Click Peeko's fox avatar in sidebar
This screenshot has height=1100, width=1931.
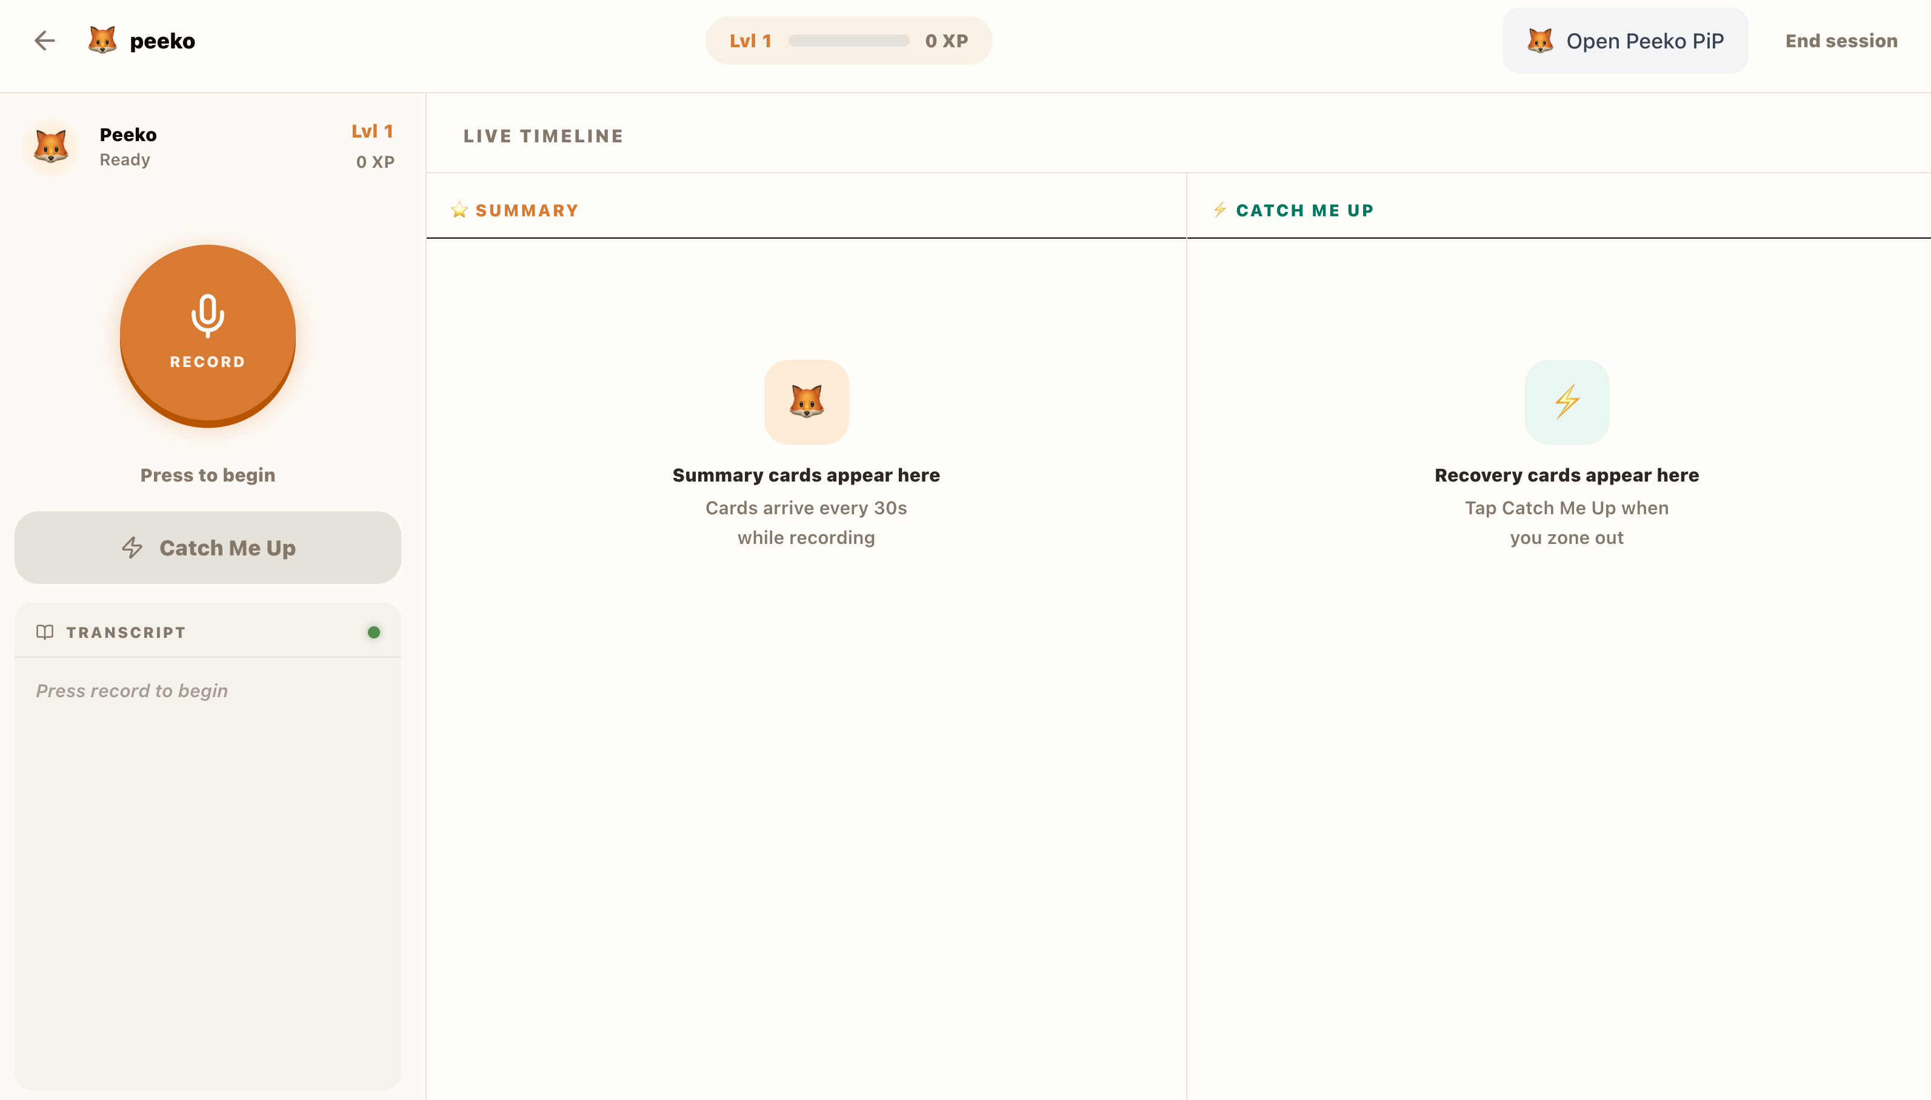point(52,147)
